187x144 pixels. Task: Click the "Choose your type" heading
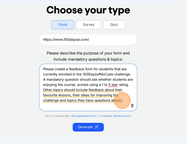click(x=88, y=10)
